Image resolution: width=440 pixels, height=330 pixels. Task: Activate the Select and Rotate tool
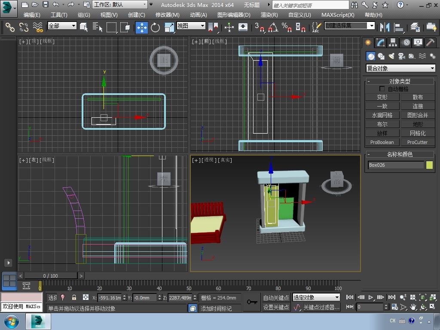[x=155, y=27]
